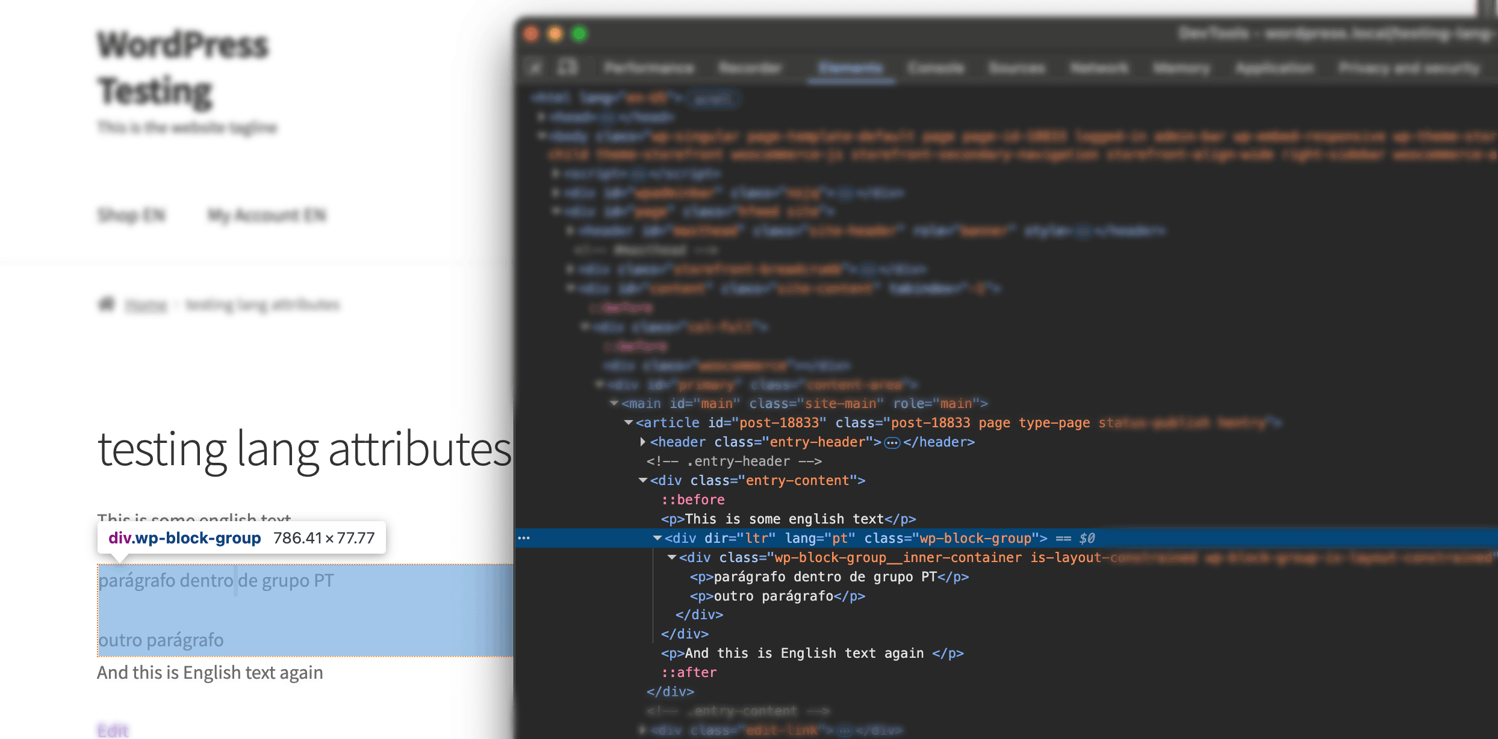The width and height of the screenshot is (1498, 739).
Task: Click the home icon in breadcrumb navigation
Action: click(x=105, y=304)
